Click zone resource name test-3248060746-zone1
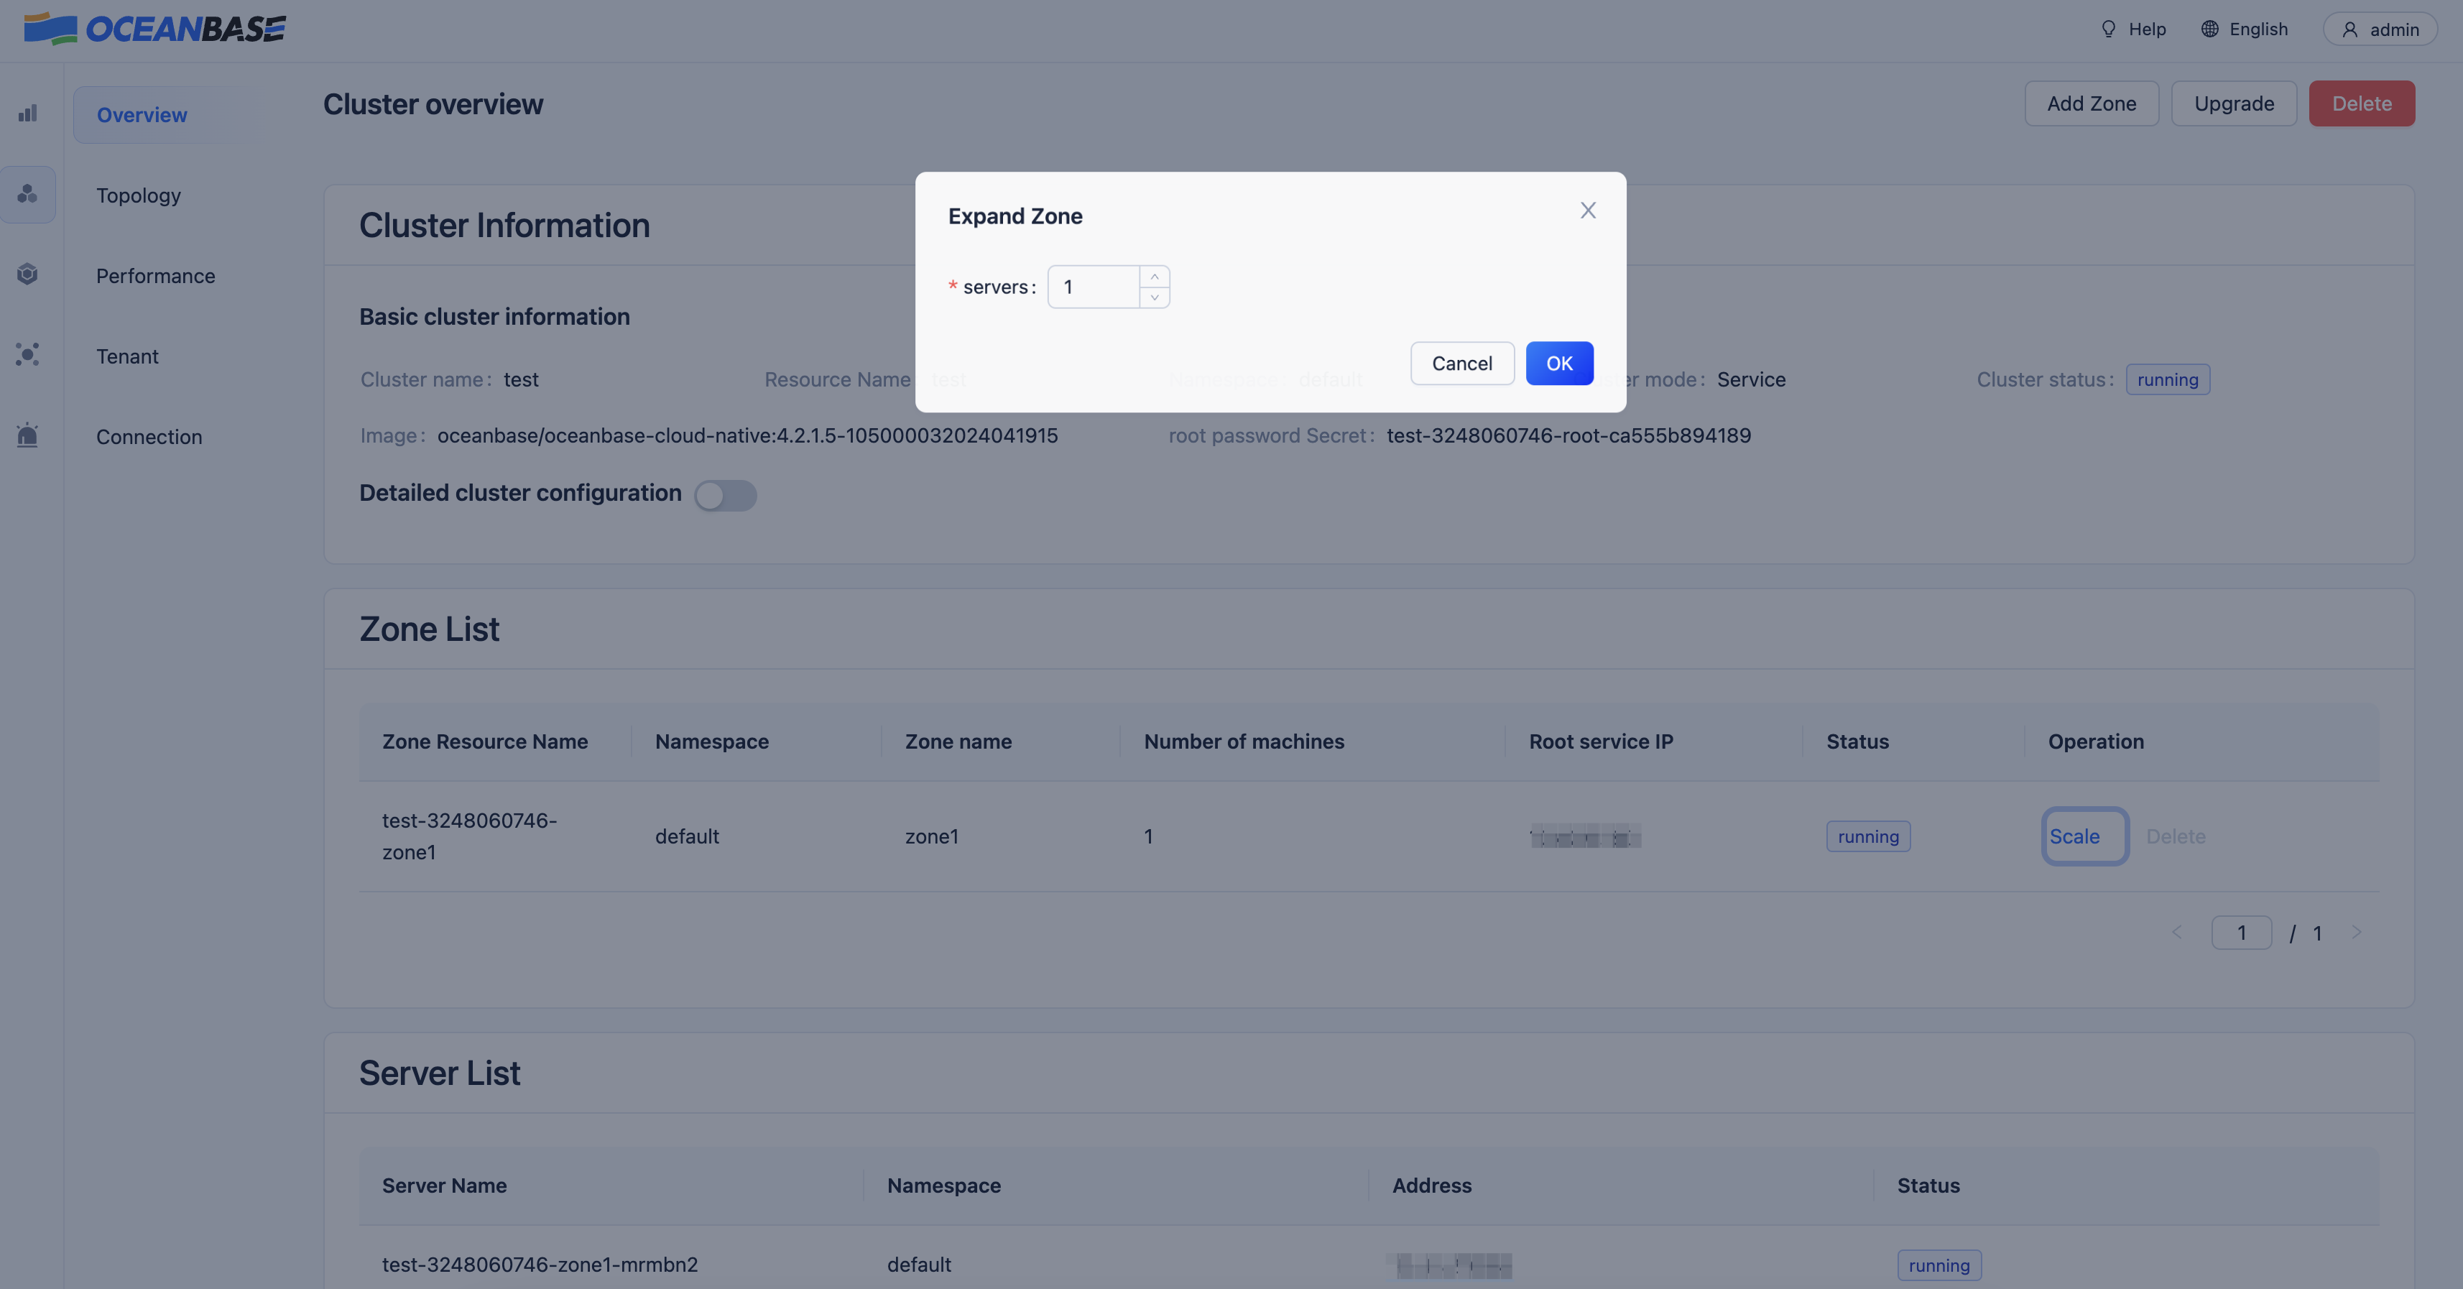 tap(469, 837)
